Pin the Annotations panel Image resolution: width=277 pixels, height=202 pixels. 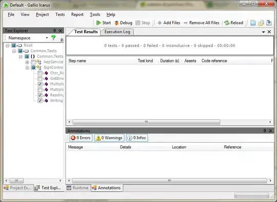pos(265,131)
